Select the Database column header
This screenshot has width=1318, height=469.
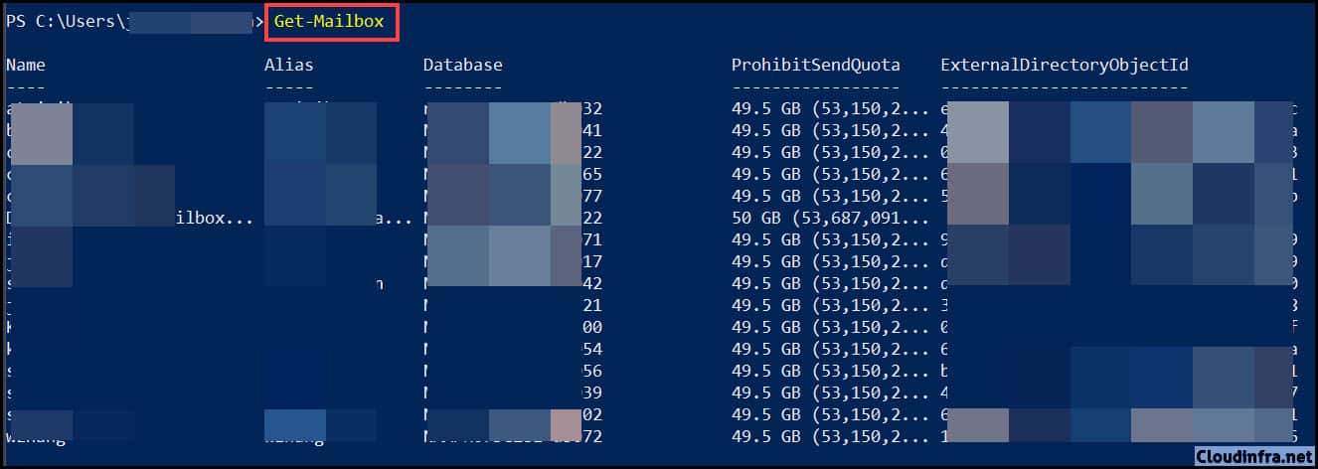462,65
